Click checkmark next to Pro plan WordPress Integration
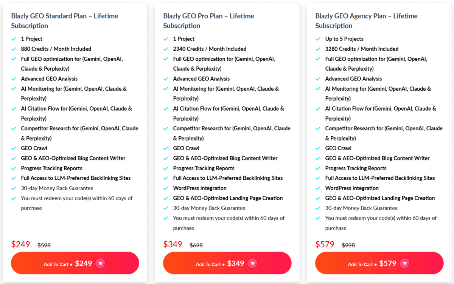Image resolution: width=454 pixels, height=284 pixels. coord(166,188)
